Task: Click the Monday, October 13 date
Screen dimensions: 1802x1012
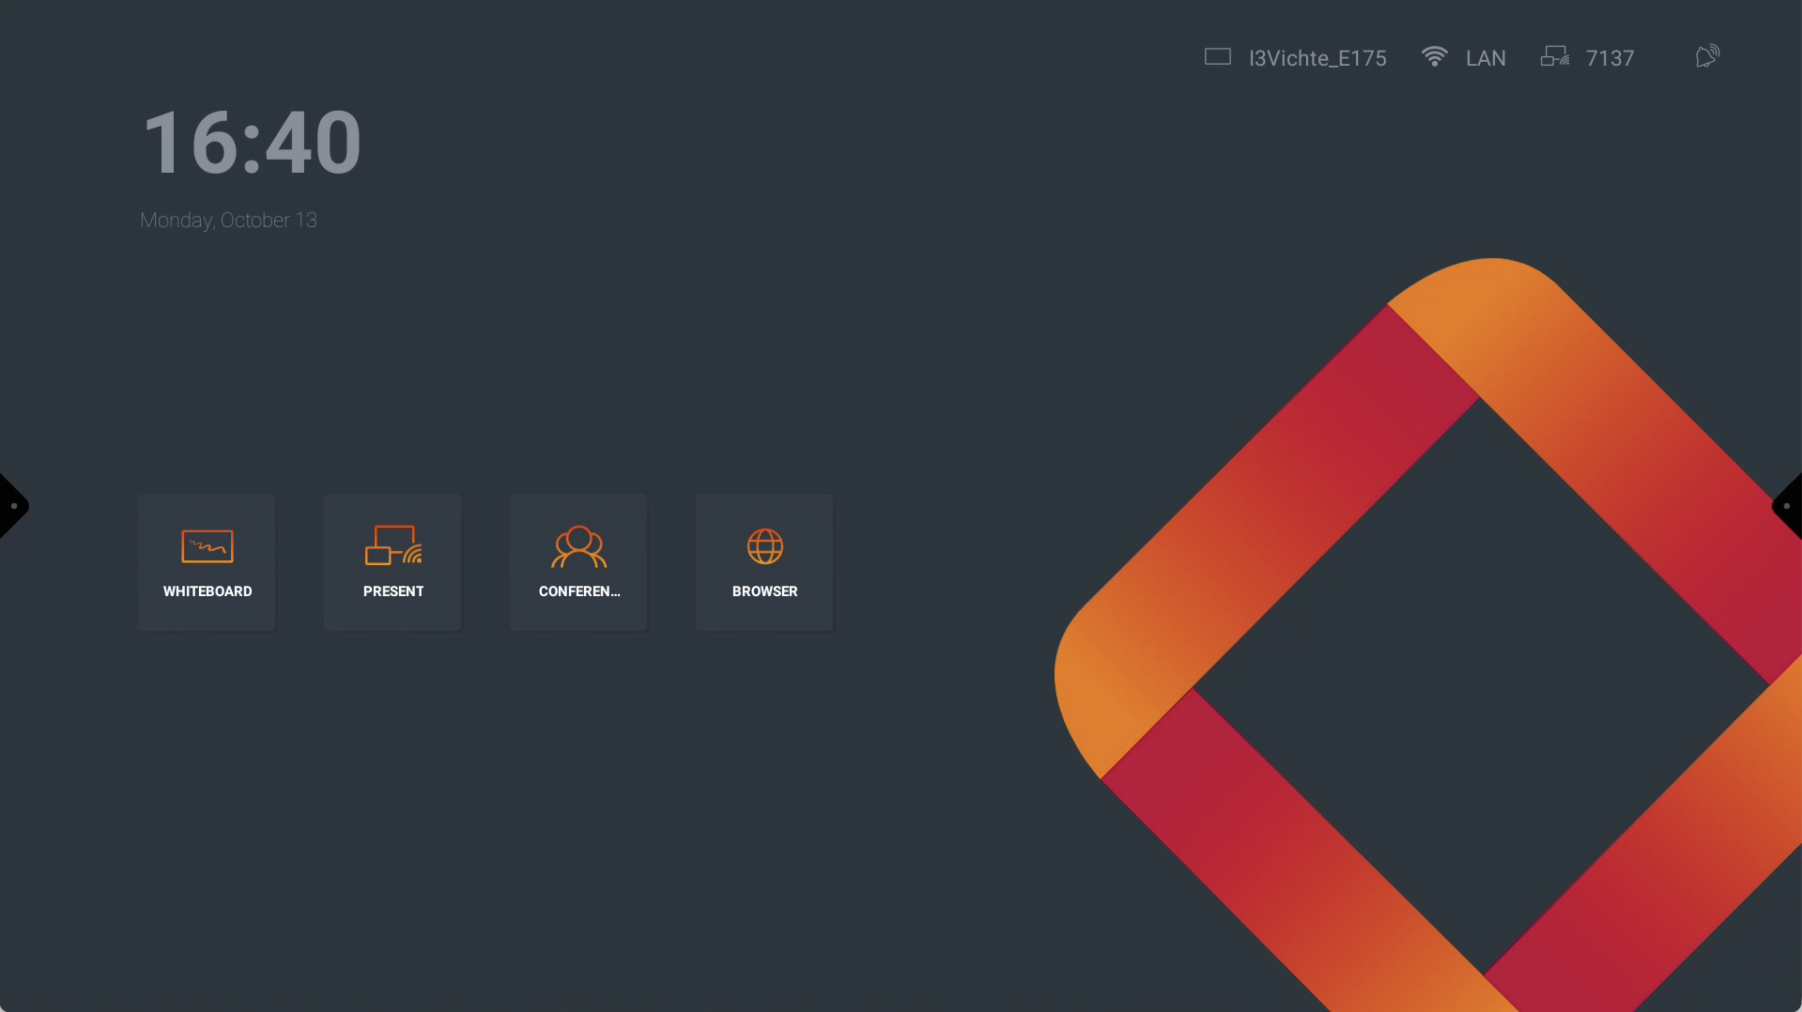Action: 229,220
